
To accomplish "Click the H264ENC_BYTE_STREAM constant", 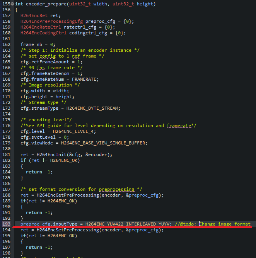I will point(92,108).
